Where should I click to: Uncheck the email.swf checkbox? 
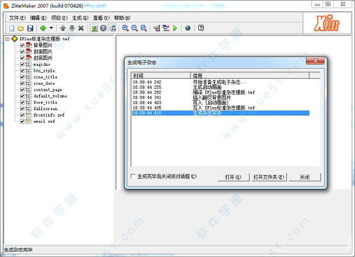22,121
